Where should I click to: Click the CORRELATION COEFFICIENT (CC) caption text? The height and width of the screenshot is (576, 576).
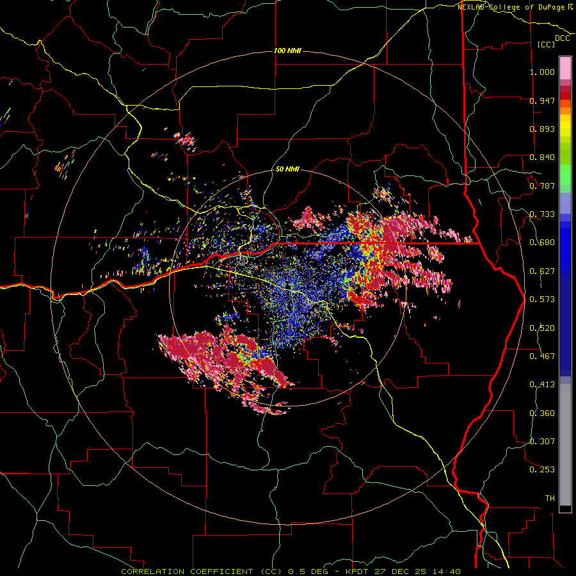(202, 572)
